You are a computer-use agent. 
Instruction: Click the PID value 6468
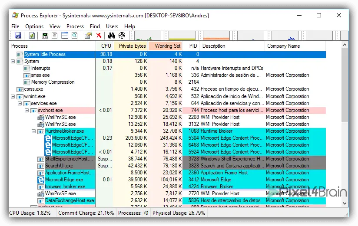click(x=194, y=145)
